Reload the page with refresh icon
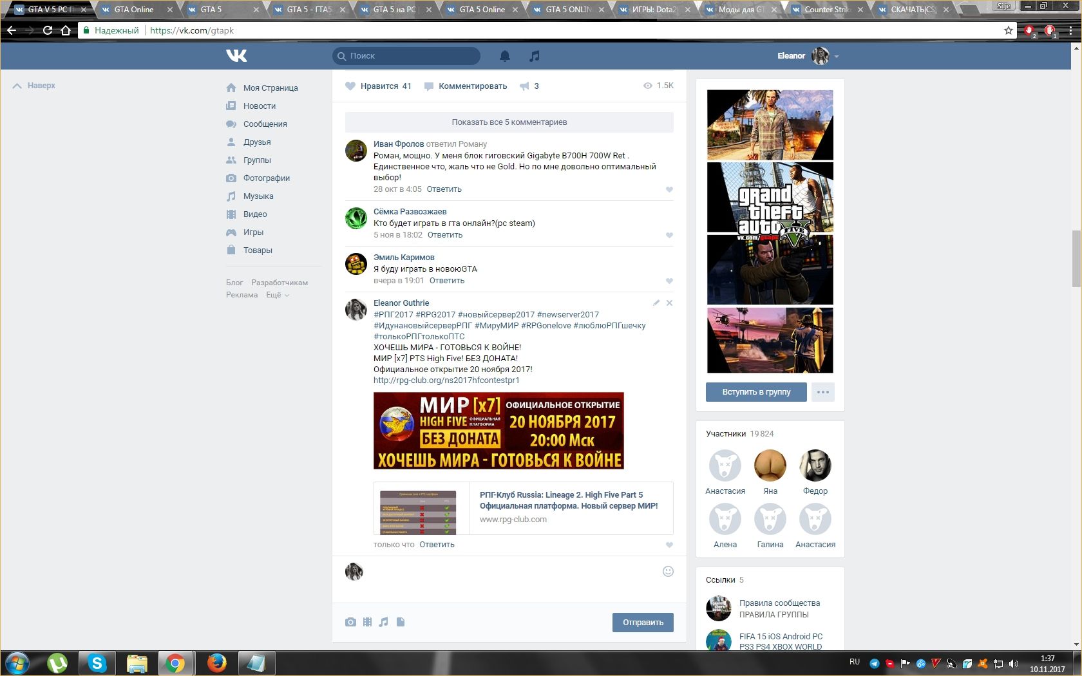The width and height of the screenshot is (1082, 676). tap(48, 30)
